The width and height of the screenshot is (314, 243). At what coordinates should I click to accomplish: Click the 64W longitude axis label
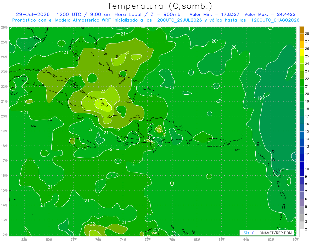[246, 239]
